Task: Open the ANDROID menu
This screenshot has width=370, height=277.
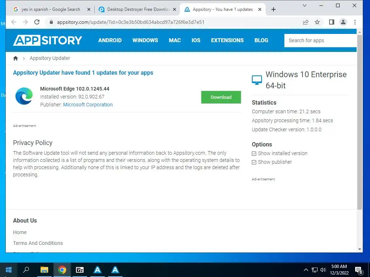Action: (110, 40)
